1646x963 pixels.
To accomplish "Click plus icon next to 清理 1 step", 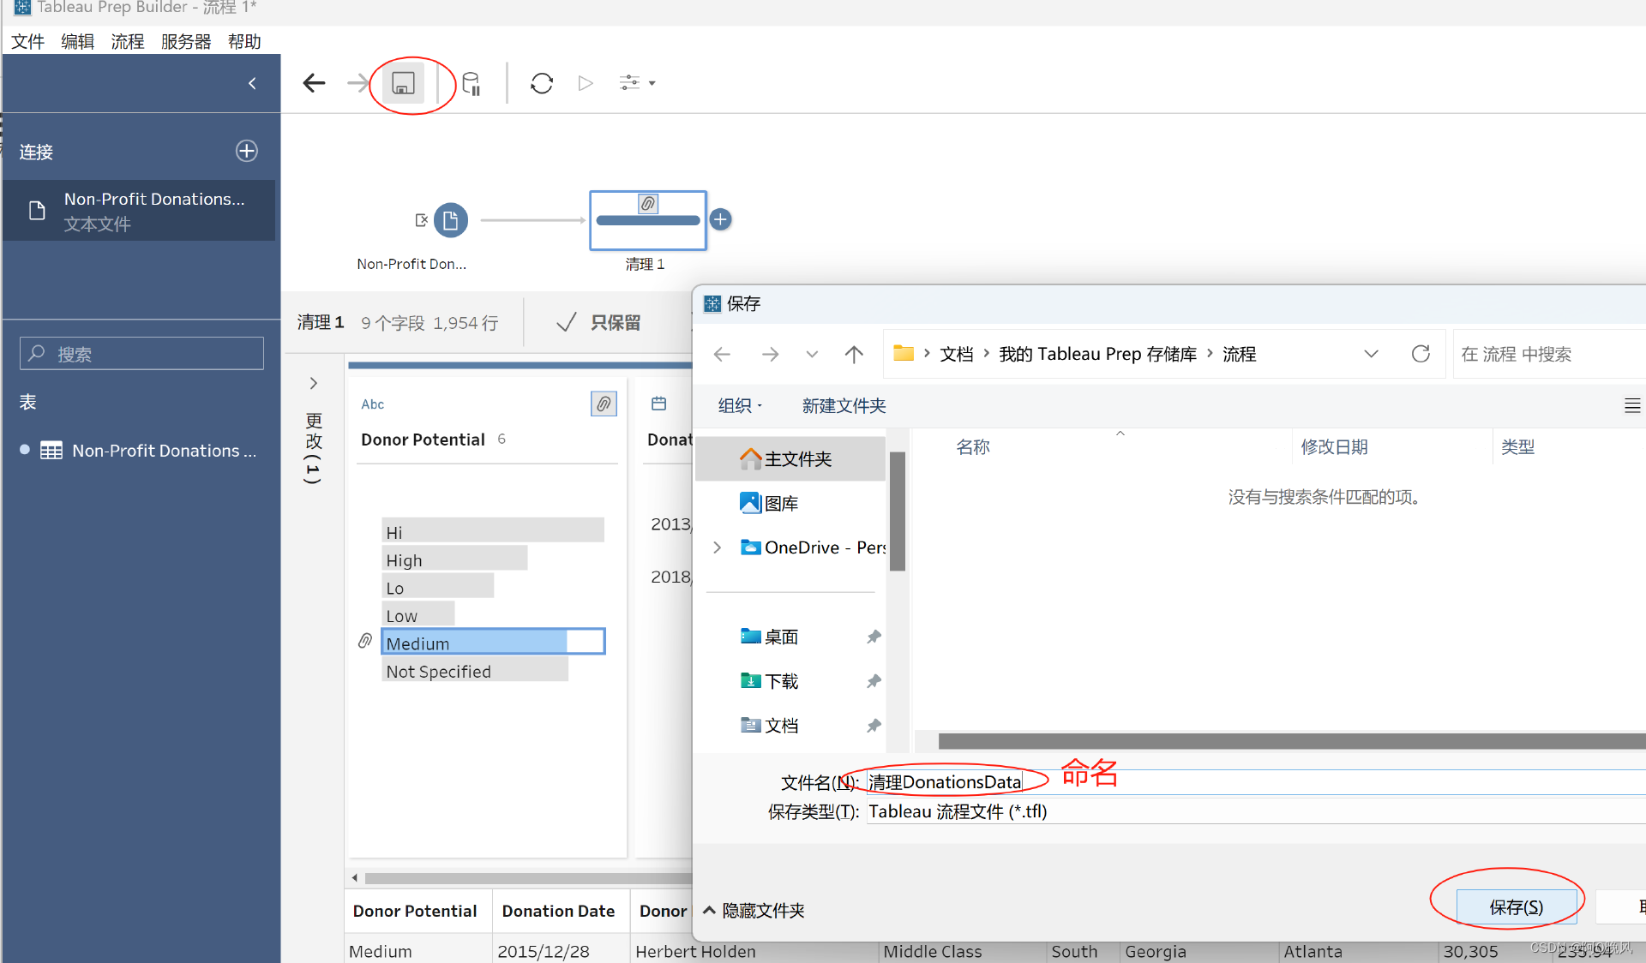I will coord(721,219).
